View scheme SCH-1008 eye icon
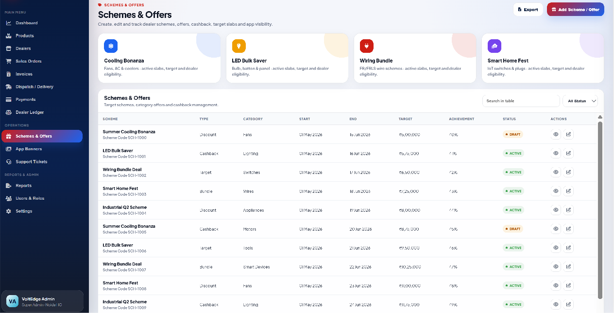 click(556, 285)
